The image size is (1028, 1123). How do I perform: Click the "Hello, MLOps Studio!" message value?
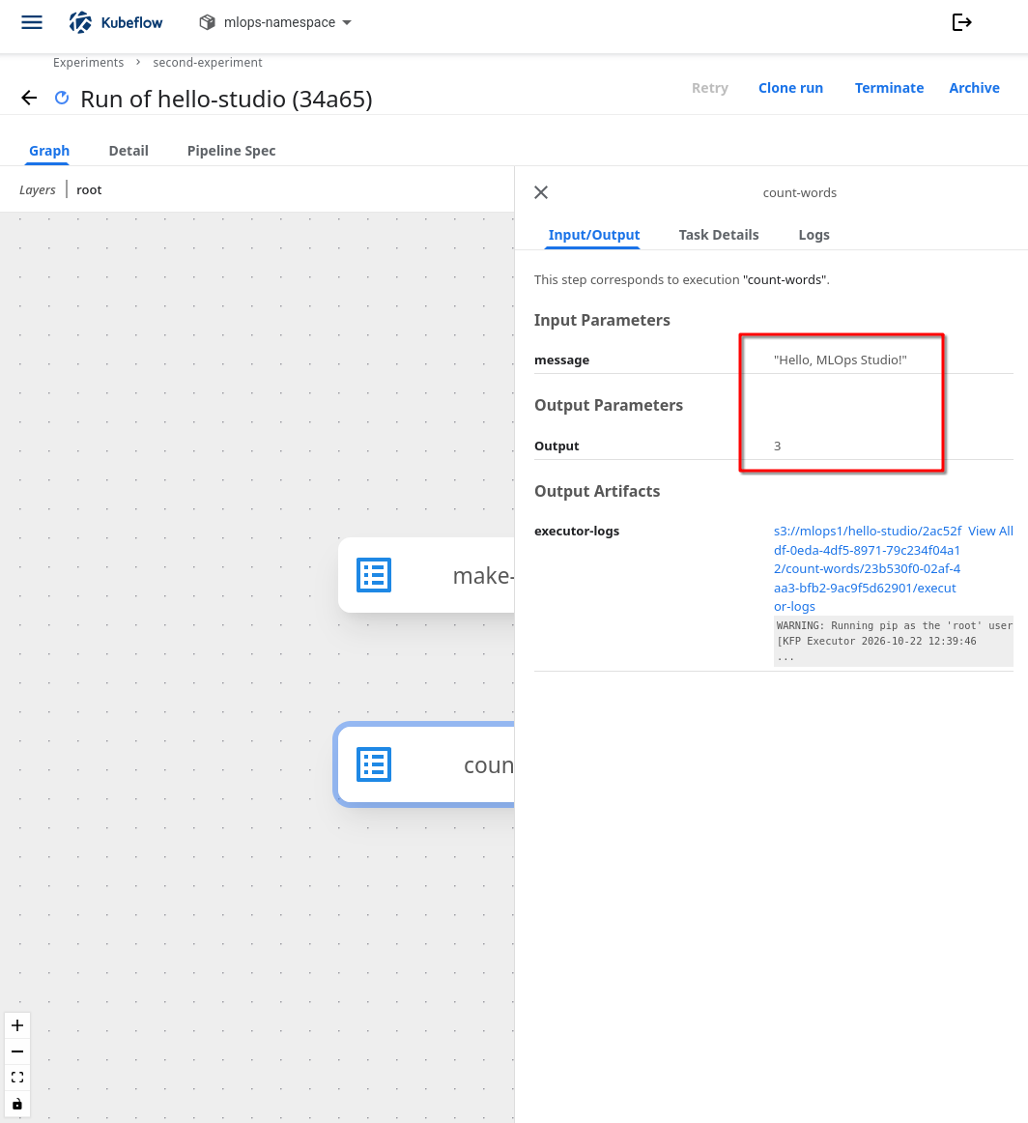pyautogui.click(x=841, y=360)
